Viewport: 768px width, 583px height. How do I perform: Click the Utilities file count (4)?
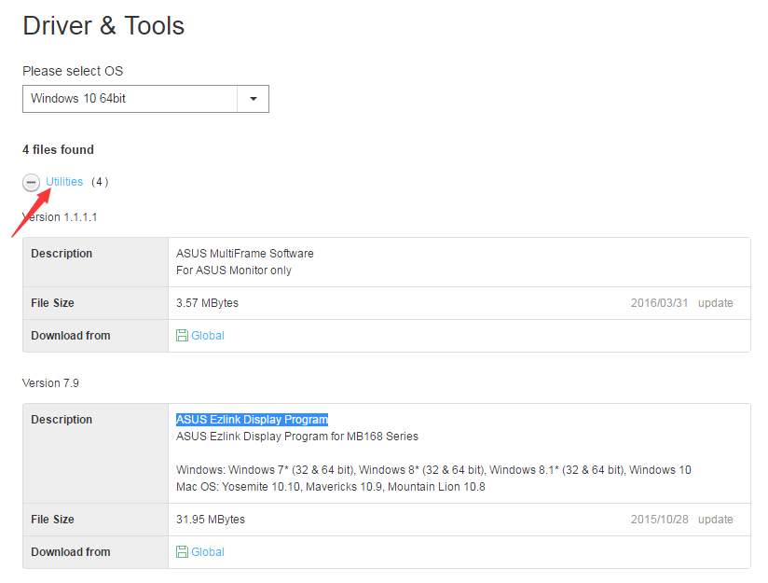[100, 182]
